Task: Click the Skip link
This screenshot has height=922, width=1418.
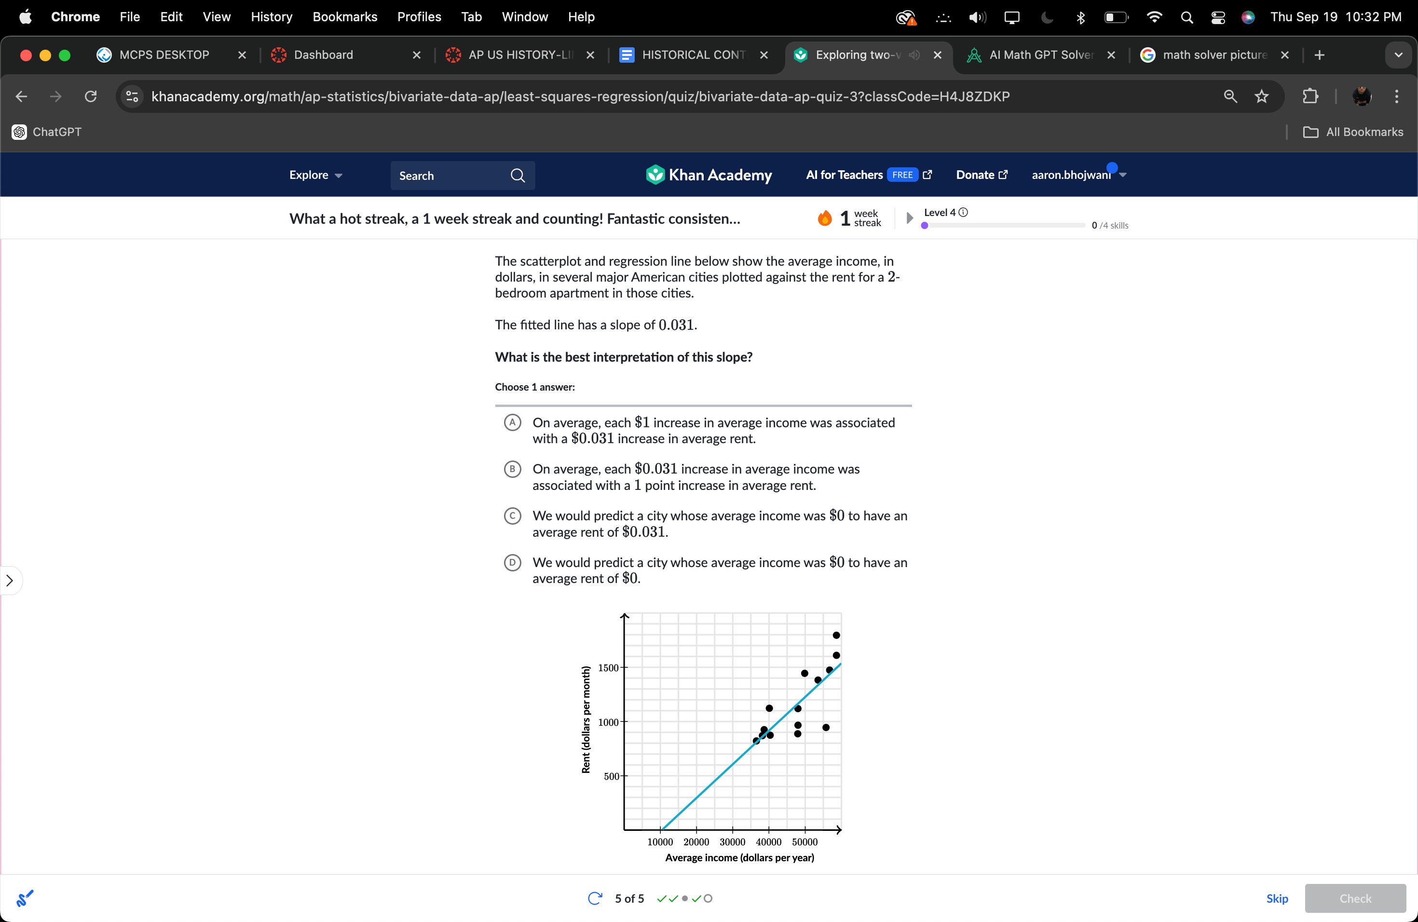Action: (x=1277, y=898)
